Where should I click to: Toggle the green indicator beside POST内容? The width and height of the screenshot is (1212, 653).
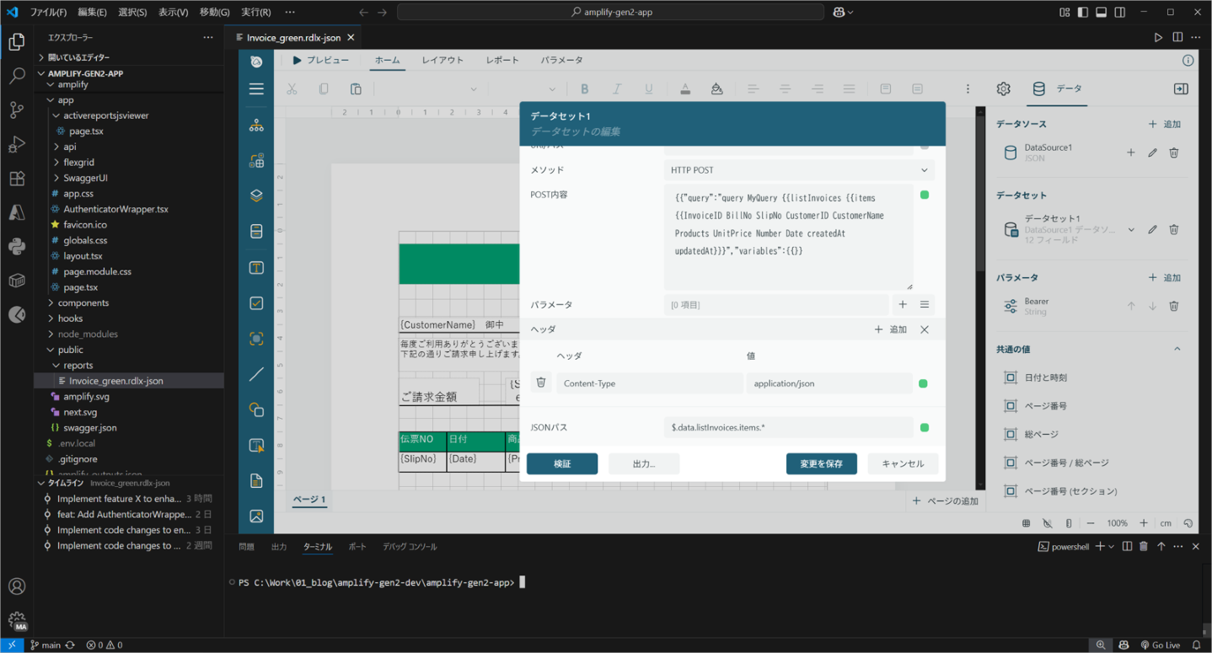[925, 195]
